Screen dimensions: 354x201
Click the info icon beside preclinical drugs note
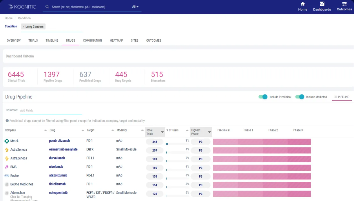click(x=7, y=121)
